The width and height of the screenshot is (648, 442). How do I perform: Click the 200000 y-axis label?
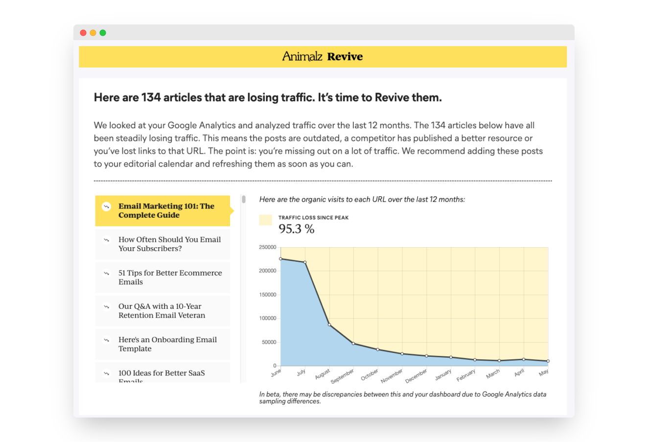268,271
